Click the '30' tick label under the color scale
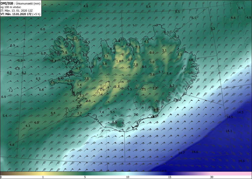252x179 pixels. [212, 177]
